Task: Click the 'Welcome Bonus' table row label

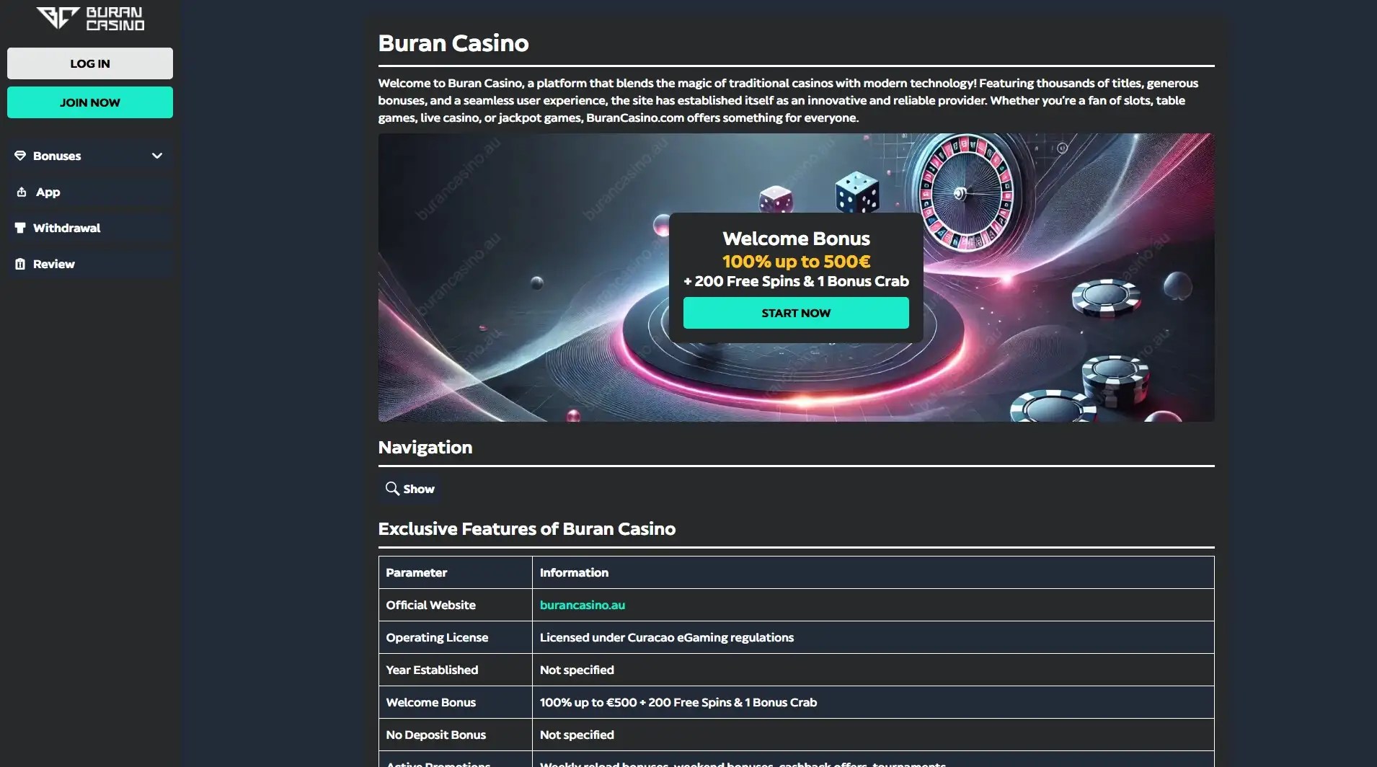Action: tap(456, 702)
